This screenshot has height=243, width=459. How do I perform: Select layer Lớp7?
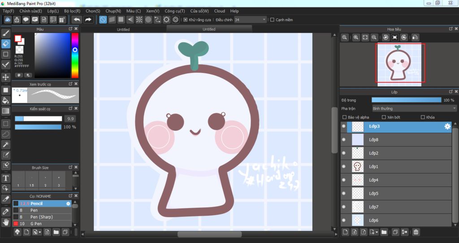396,207
